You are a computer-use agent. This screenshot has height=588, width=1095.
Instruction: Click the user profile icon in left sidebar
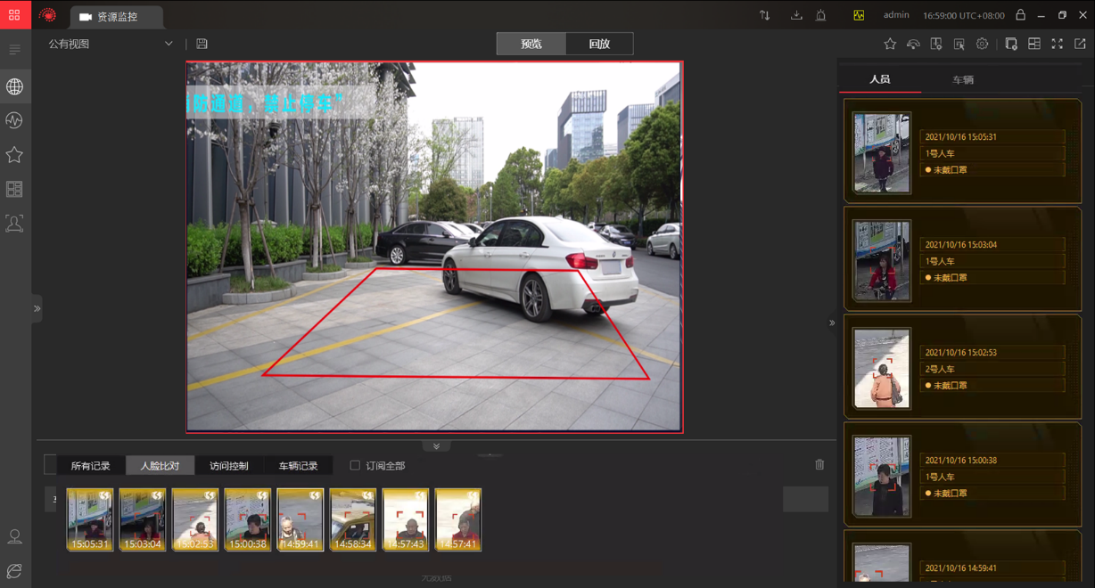[14, 536]
